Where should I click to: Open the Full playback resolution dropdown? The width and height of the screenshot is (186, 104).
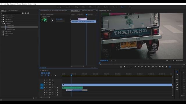[x=169, y=61]
